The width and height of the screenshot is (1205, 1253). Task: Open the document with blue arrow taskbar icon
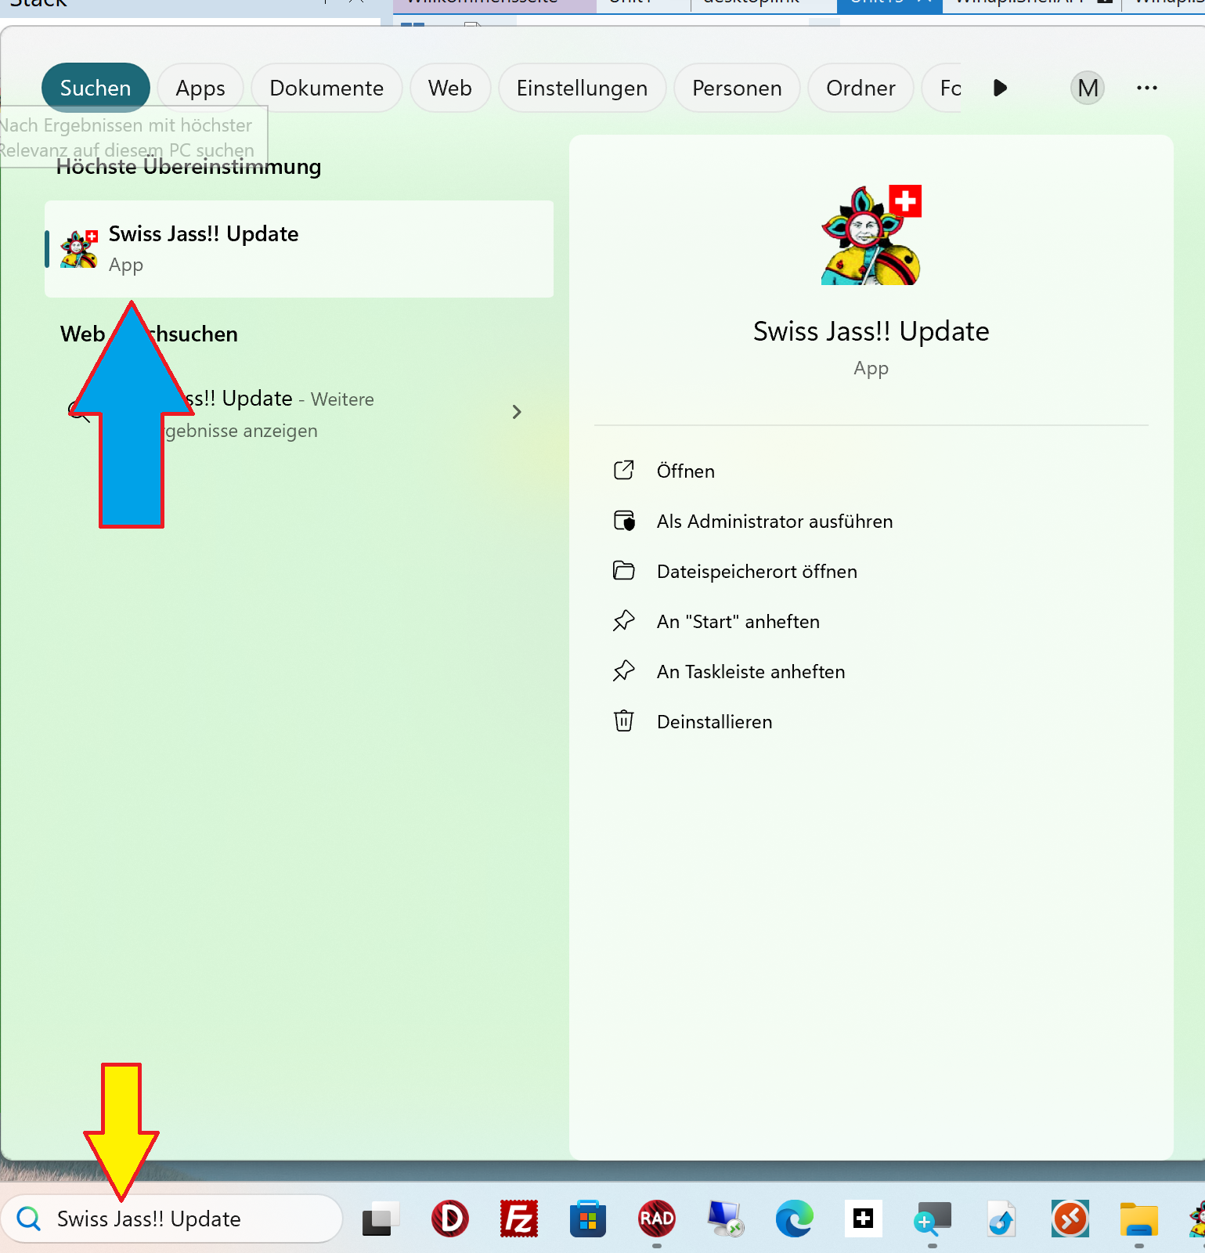(x=1001, y=1219)
